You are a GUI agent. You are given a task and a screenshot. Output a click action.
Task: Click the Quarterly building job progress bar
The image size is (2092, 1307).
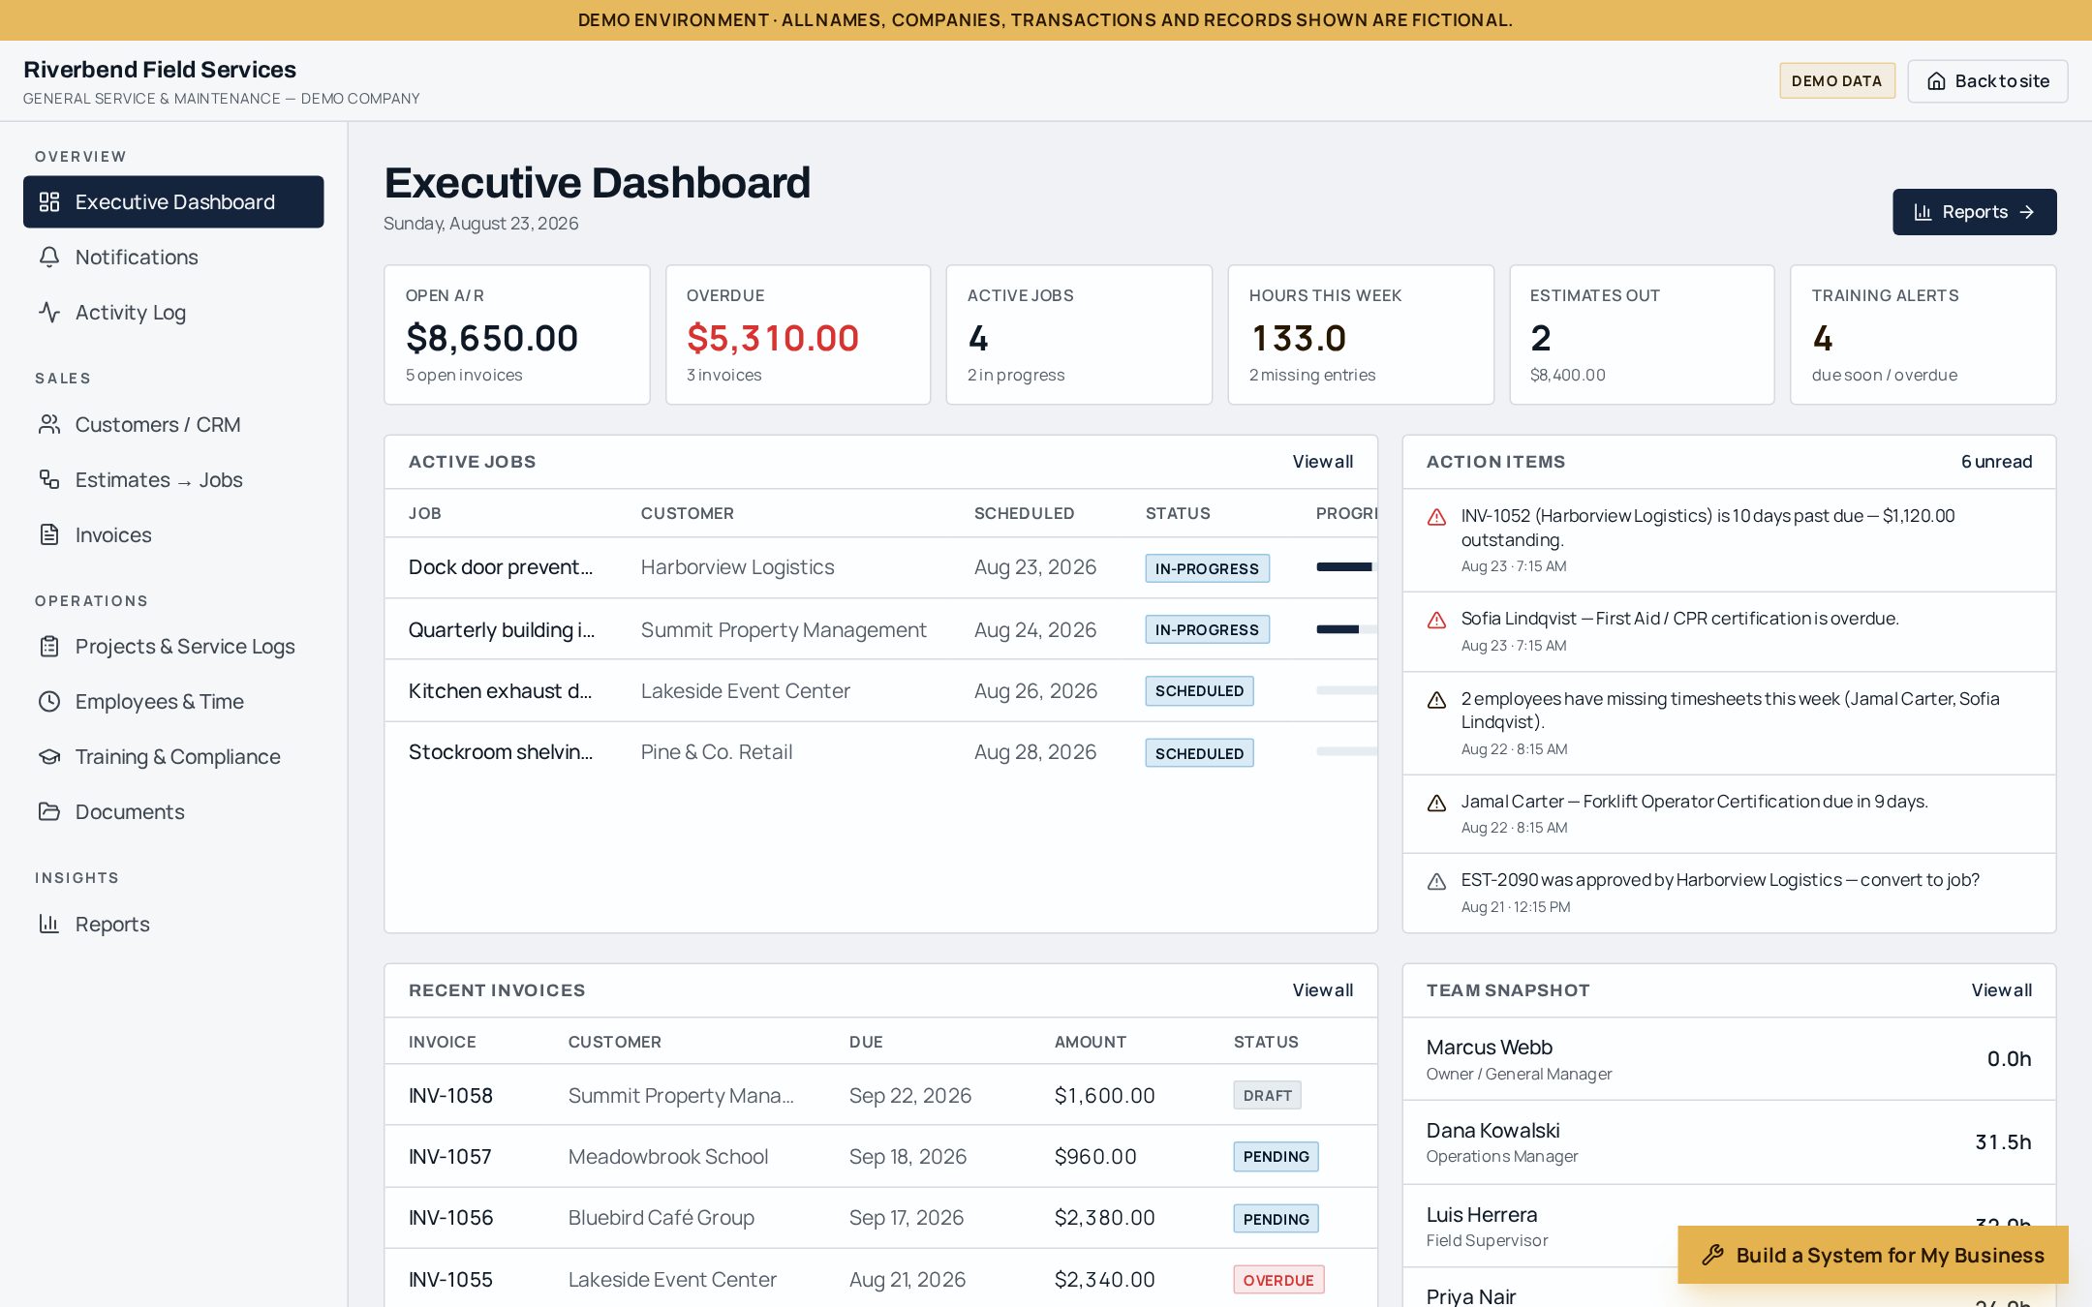tap(1346, 629)
